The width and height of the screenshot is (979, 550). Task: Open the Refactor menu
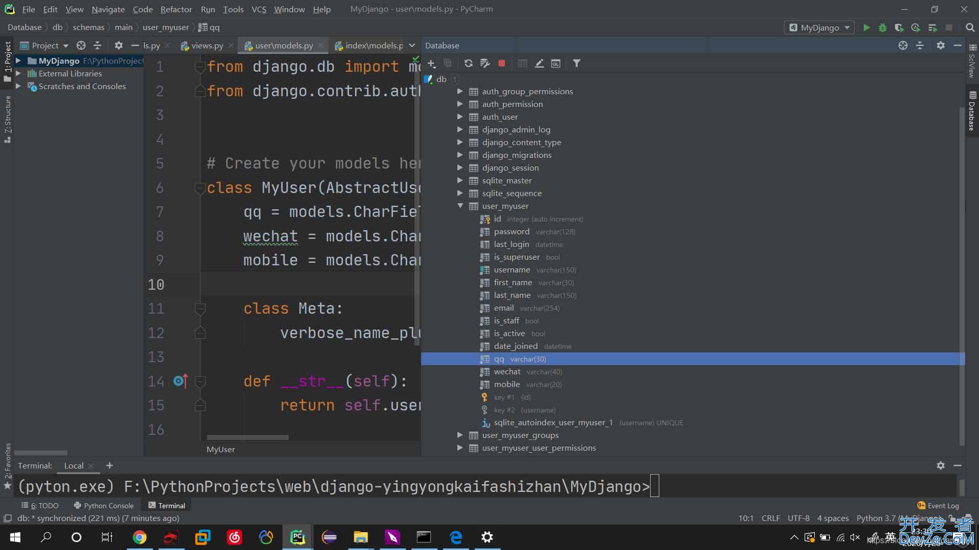point(176,9)
